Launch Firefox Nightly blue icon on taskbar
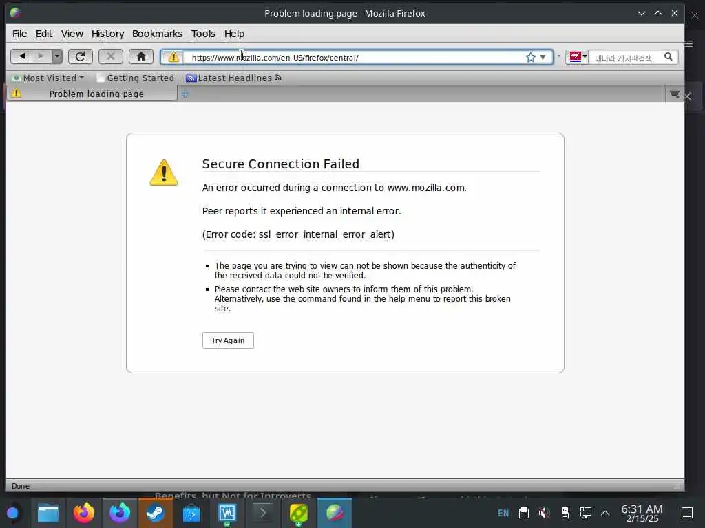The width and height of the screenshot is (705, 528). coord(120,513)
